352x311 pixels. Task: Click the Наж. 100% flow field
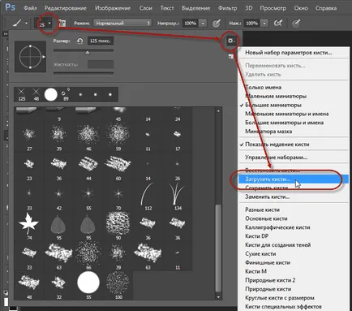coord(252,24)
